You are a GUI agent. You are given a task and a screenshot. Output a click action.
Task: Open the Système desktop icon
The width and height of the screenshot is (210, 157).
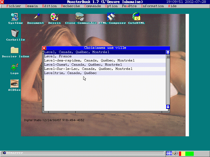(x=15, y=17)
